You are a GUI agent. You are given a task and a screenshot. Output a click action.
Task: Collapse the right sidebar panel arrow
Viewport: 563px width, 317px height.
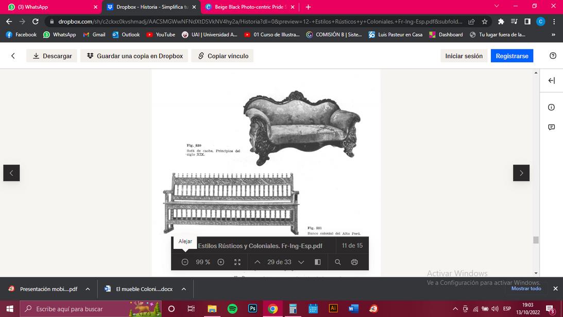[x=552, y=80]
